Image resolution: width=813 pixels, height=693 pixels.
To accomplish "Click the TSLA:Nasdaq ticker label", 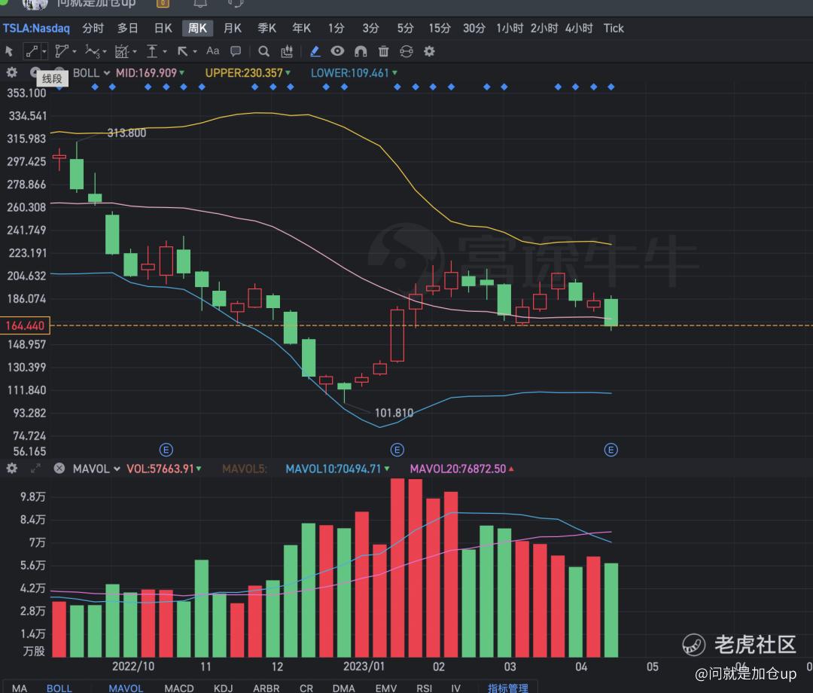I will point(36,28).
